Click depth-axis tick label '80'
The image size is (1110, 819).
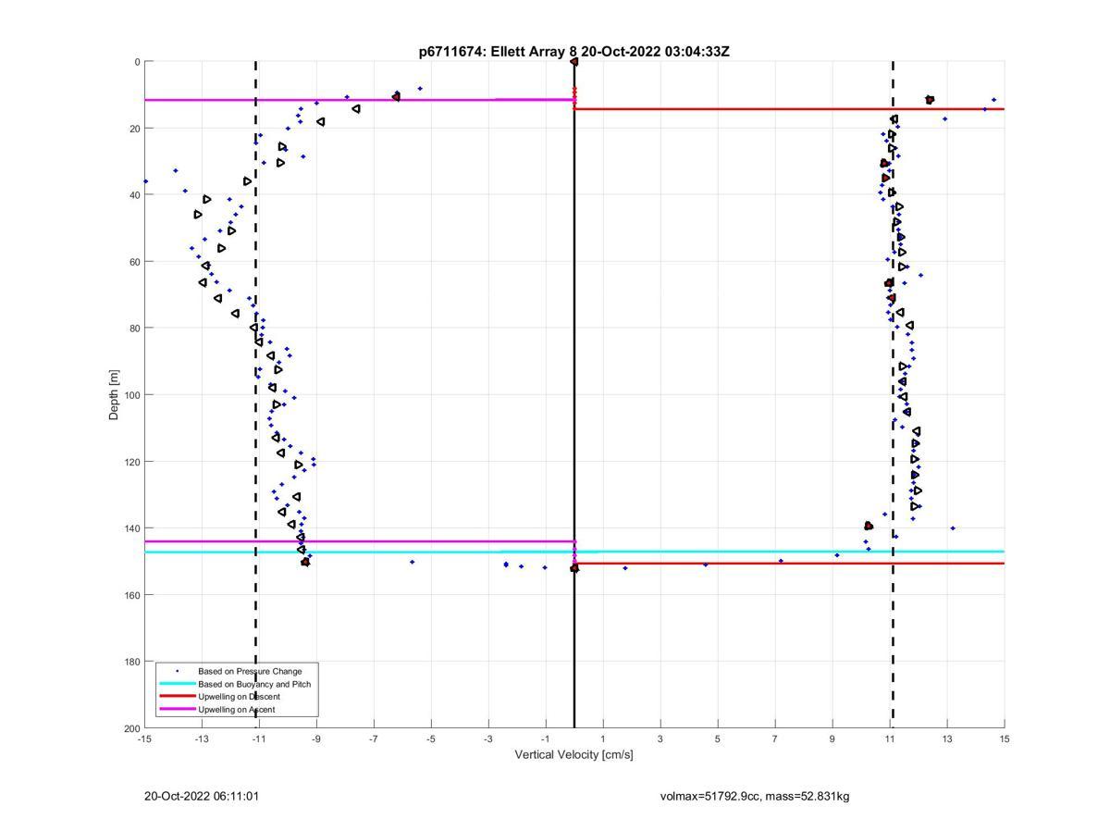point(134,329)
